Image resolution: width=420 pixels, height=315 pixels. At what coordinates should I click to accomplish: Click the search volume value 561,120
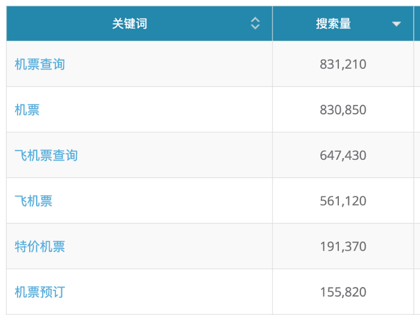[x=343, y=201]
